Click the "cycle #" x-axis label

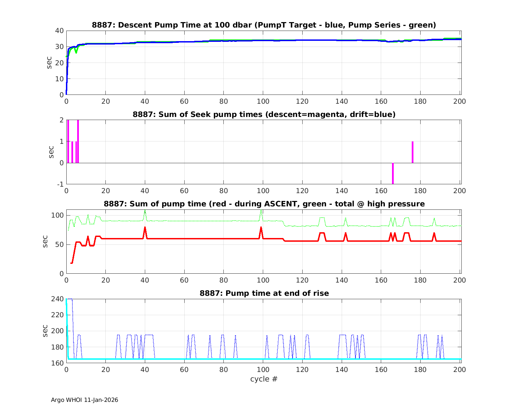pos(264,379)
